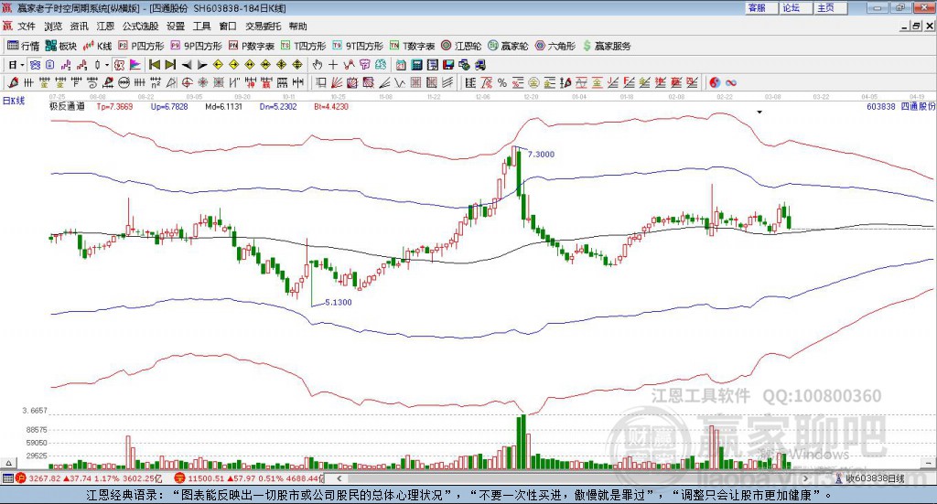Click the 日K线 label in chart

point(14,101)
